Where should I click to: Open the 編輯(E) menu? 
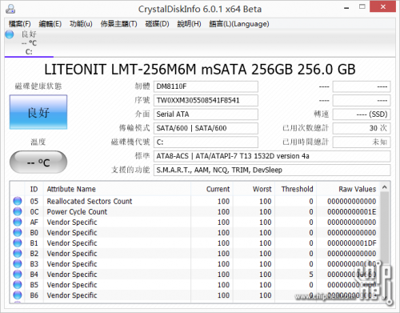[x=50, y=24]
